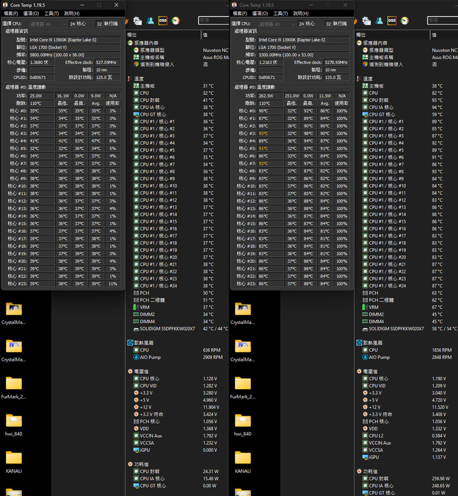458x496 pixels.
Task: Open 工具(T) menu in the 5800MHz Core Temp window
Action: pos(52,14)
